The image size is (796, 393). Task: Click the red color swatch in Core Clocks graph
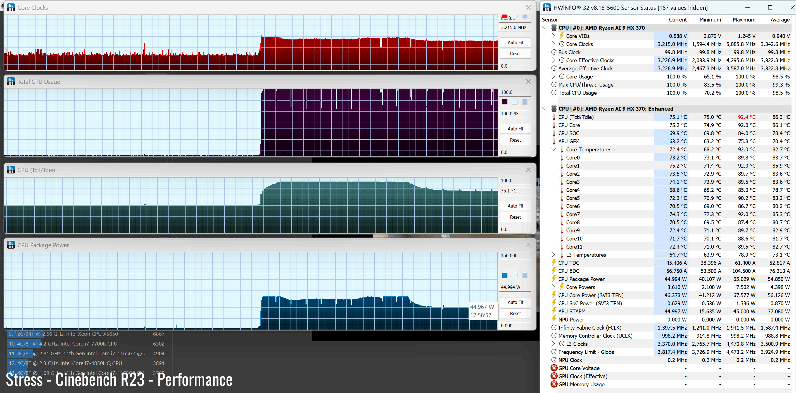[505, 16]
